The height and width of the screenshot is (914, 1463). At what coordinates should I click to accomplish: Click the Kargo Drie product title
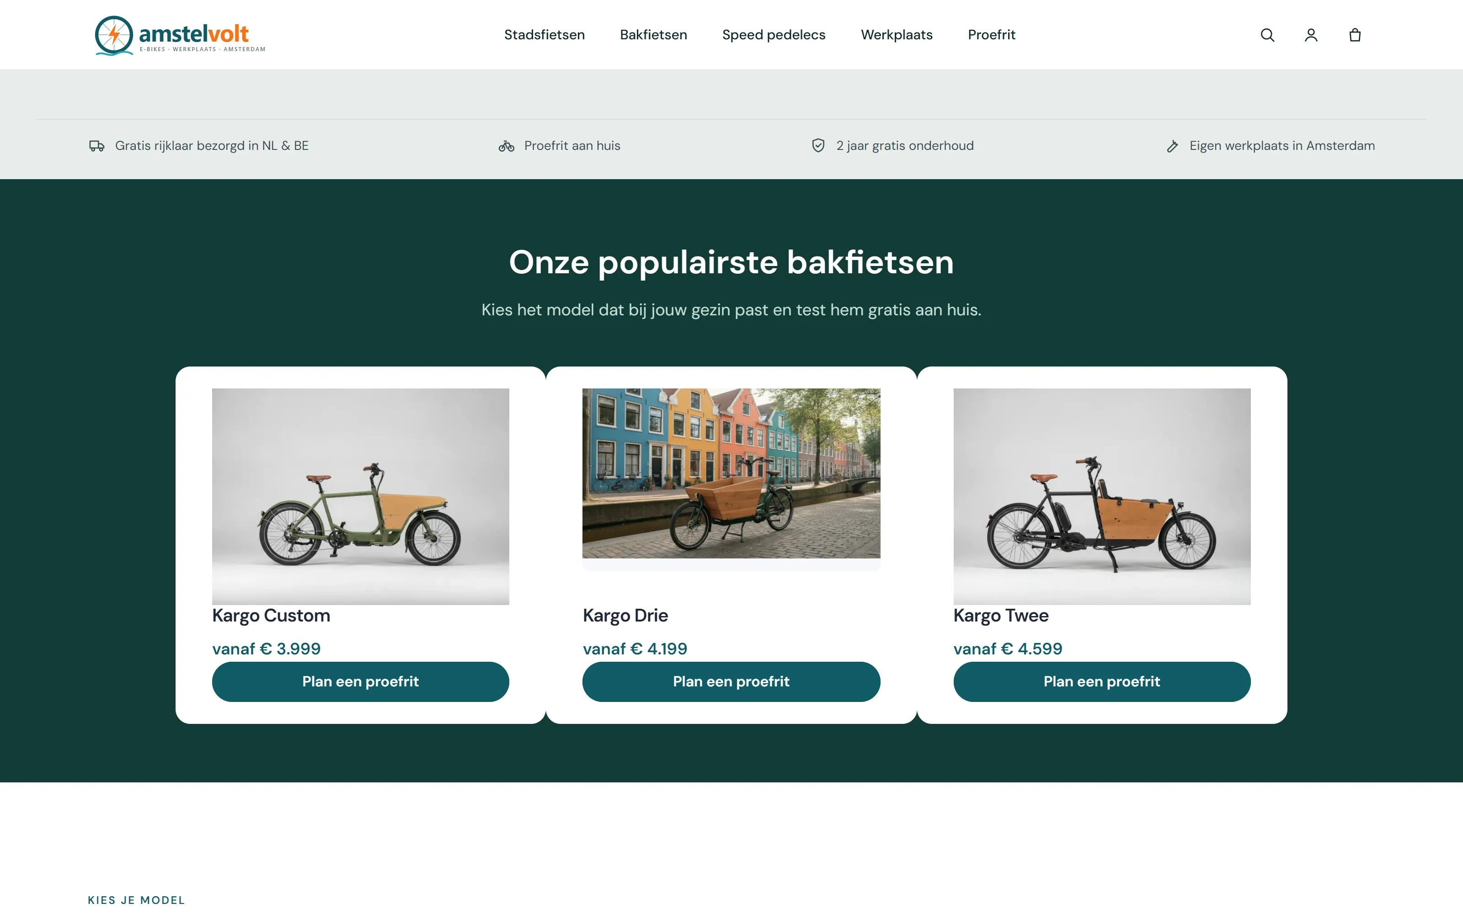click(x=625, y=616)
